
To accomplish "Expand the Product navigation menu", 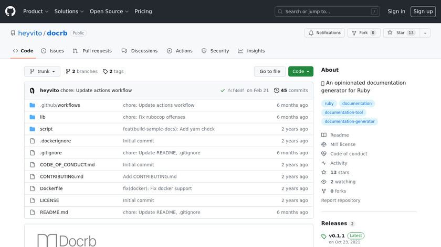I will pyautogui.click(x=36, y=12).
